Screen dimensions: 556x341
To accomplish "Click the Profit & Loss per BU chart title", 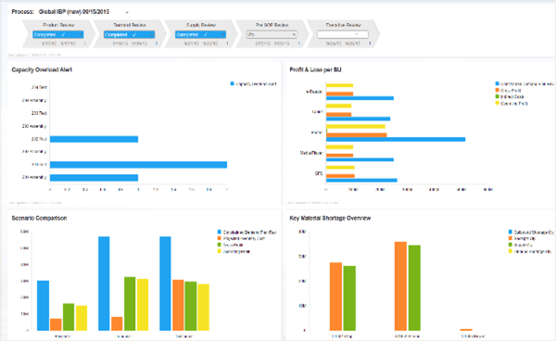I will tap(315, 69).
